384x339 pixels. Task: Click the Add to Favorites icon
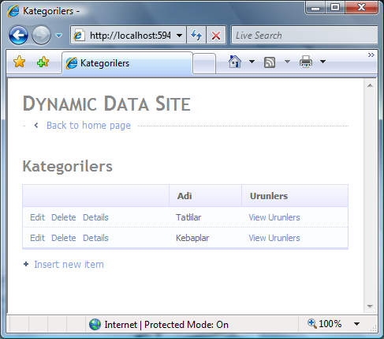coord(43,62)
